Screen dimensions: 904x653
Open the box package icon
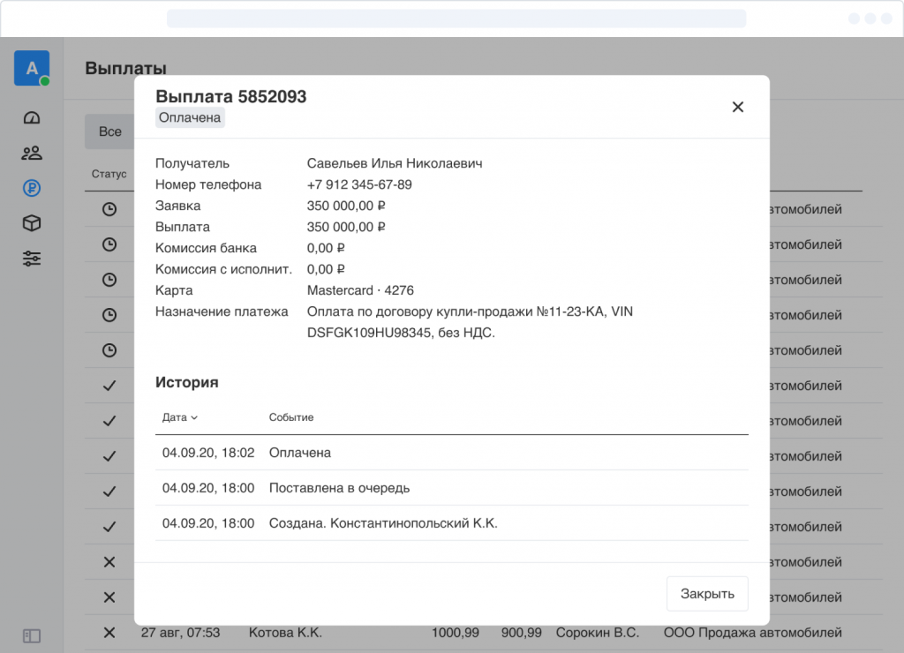click(x=32, y=223)
